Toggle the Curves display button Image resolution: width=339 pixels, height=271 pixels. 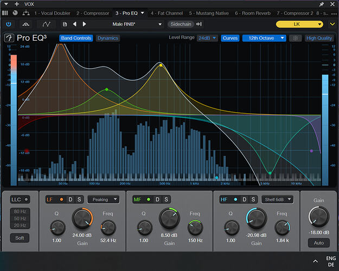click(x=230, y=38)
